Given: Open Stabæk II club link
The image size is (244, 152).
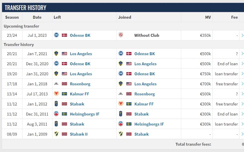Looking at the screenshot, I should pyautogui.click(x=79, y=134).
